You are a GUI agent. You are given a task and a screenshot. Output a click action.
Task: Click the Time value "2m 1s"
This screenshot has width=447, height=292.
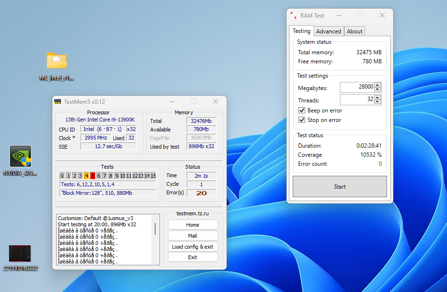tap(201, 176)
